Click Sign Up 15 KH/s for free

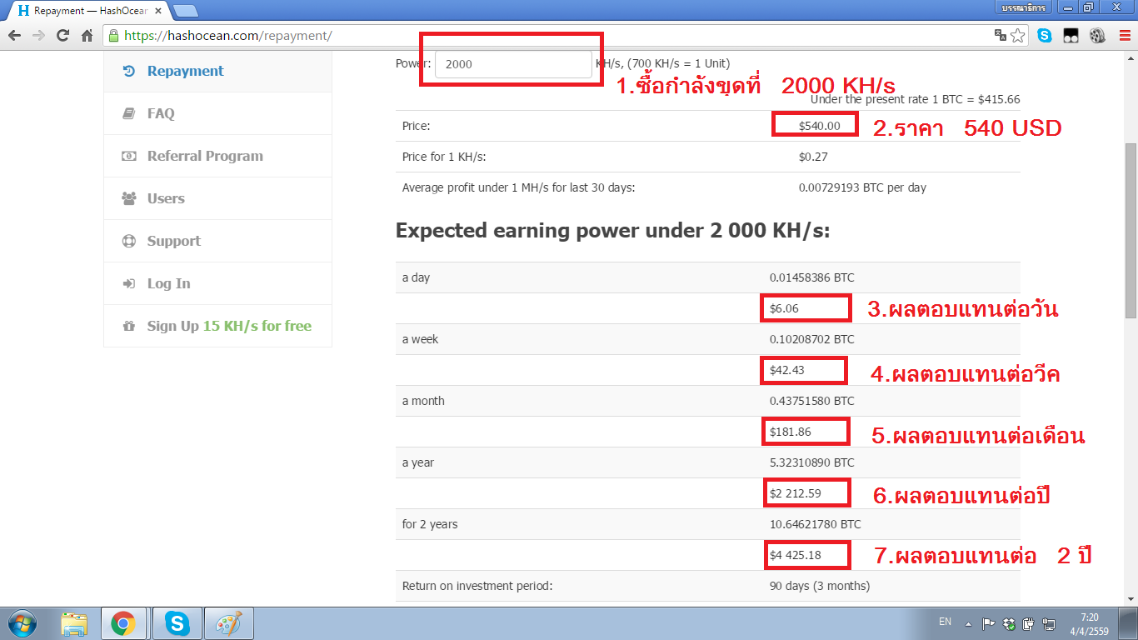217,326
